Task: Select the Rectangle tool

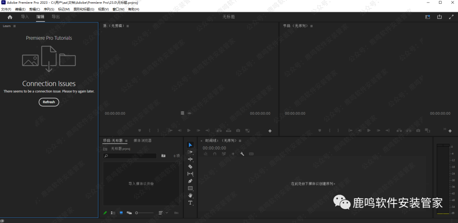Action: click(190, 188)
